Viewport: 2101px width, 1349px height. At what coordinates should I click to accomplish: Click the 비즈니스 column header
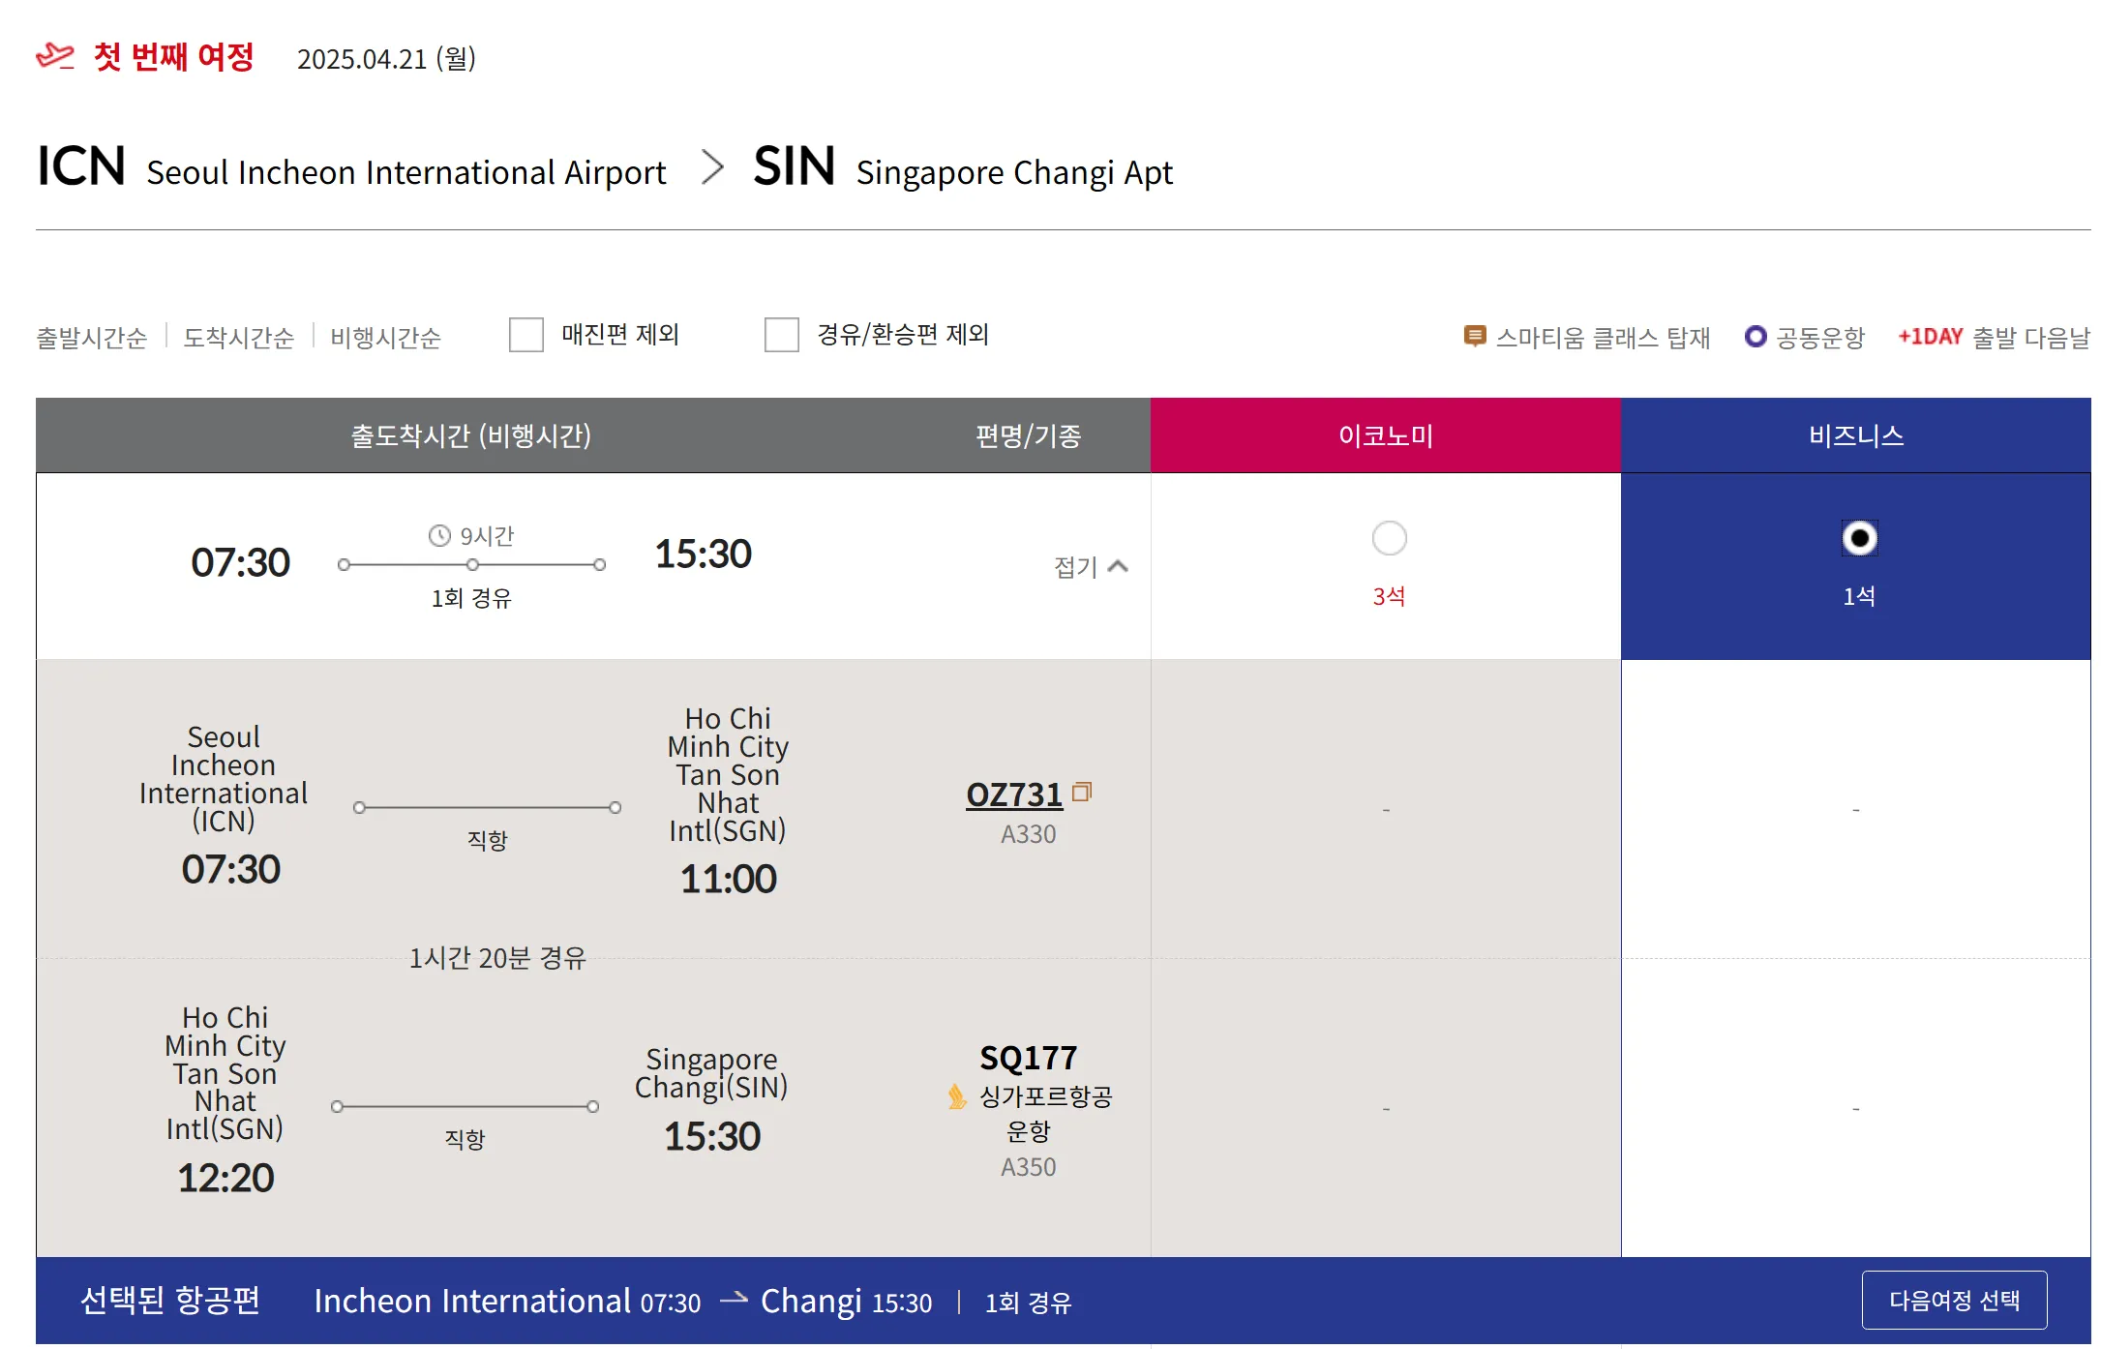[1855, 435]
